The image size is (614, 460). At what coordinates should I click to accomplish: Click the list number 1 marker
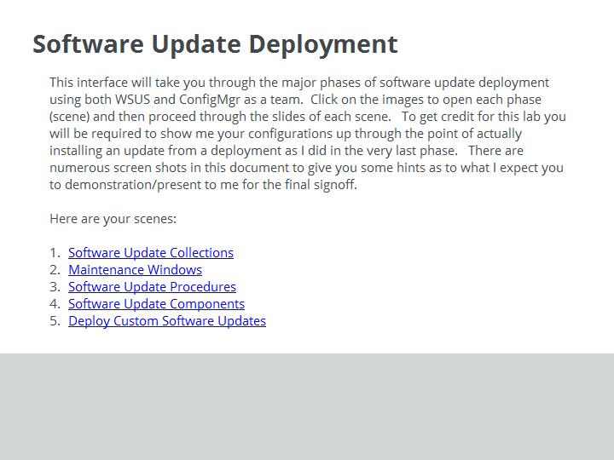55,253
